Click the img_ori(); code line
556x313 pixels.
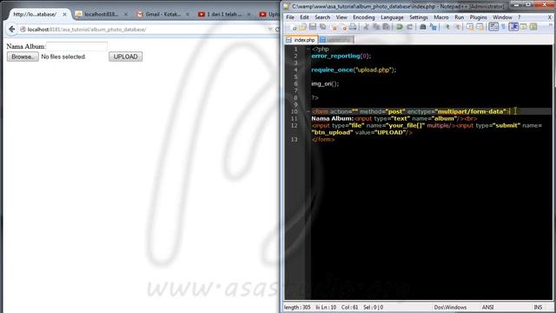325,83
